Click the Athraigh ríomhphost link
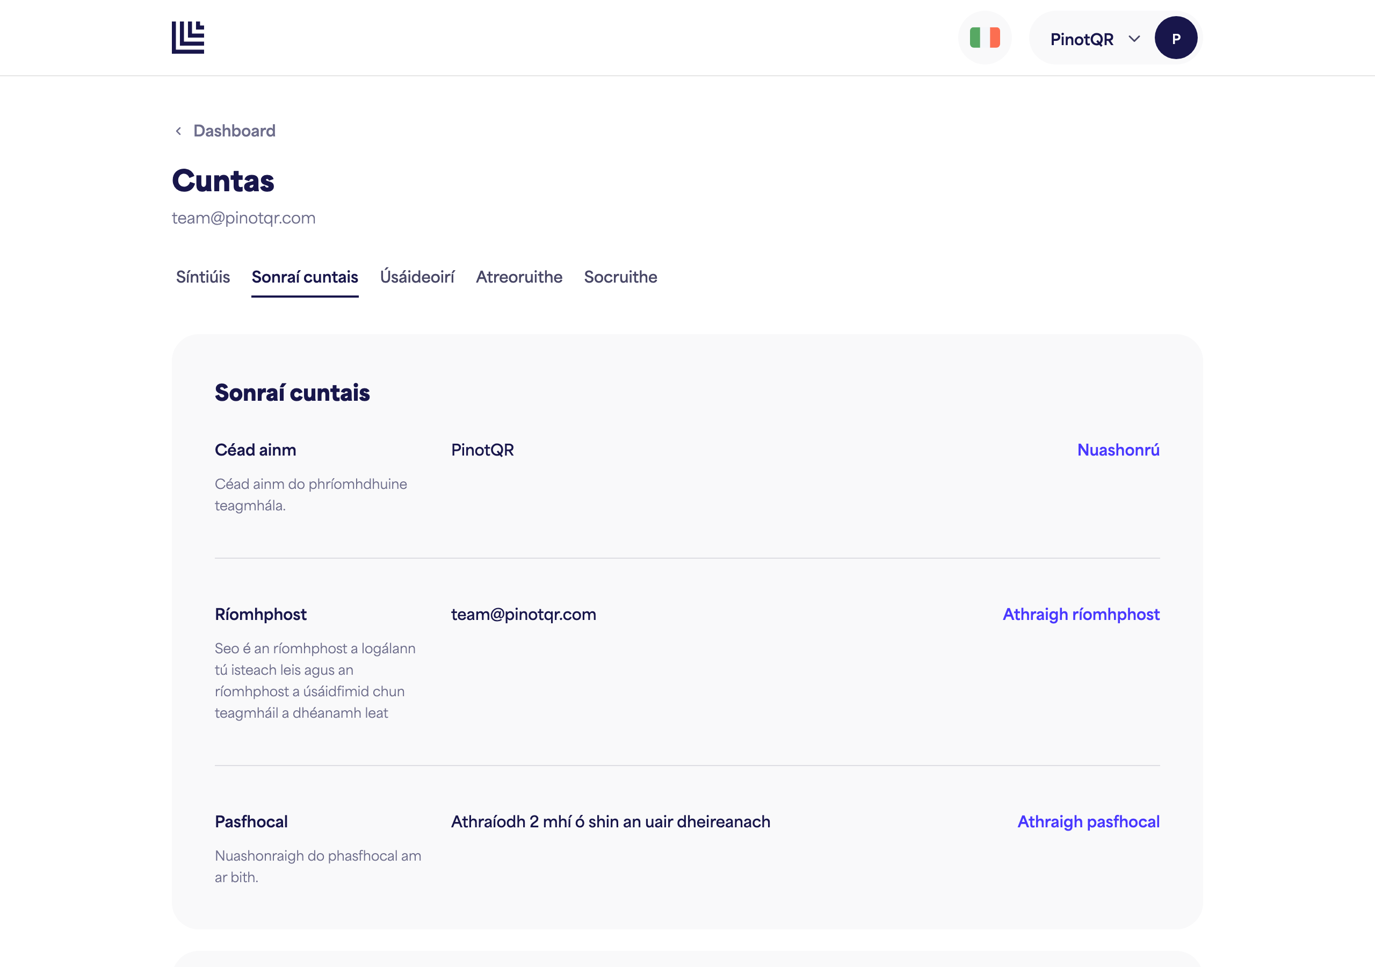This screenshot has height=967, width=1375. [x=1081, y=614]
